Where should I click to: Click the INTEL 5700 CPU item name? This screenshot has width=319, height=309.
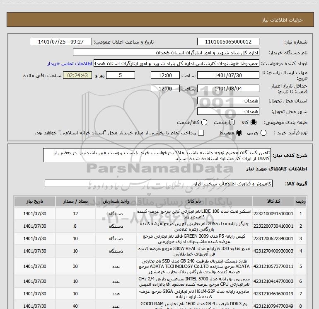(194, 282)
